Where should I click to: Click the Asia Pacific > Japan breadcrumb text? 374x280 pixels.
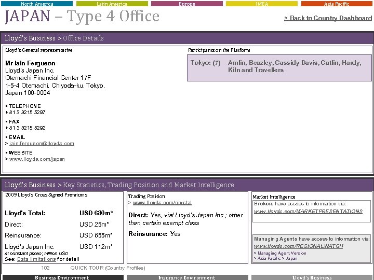[x=277, y=258]
